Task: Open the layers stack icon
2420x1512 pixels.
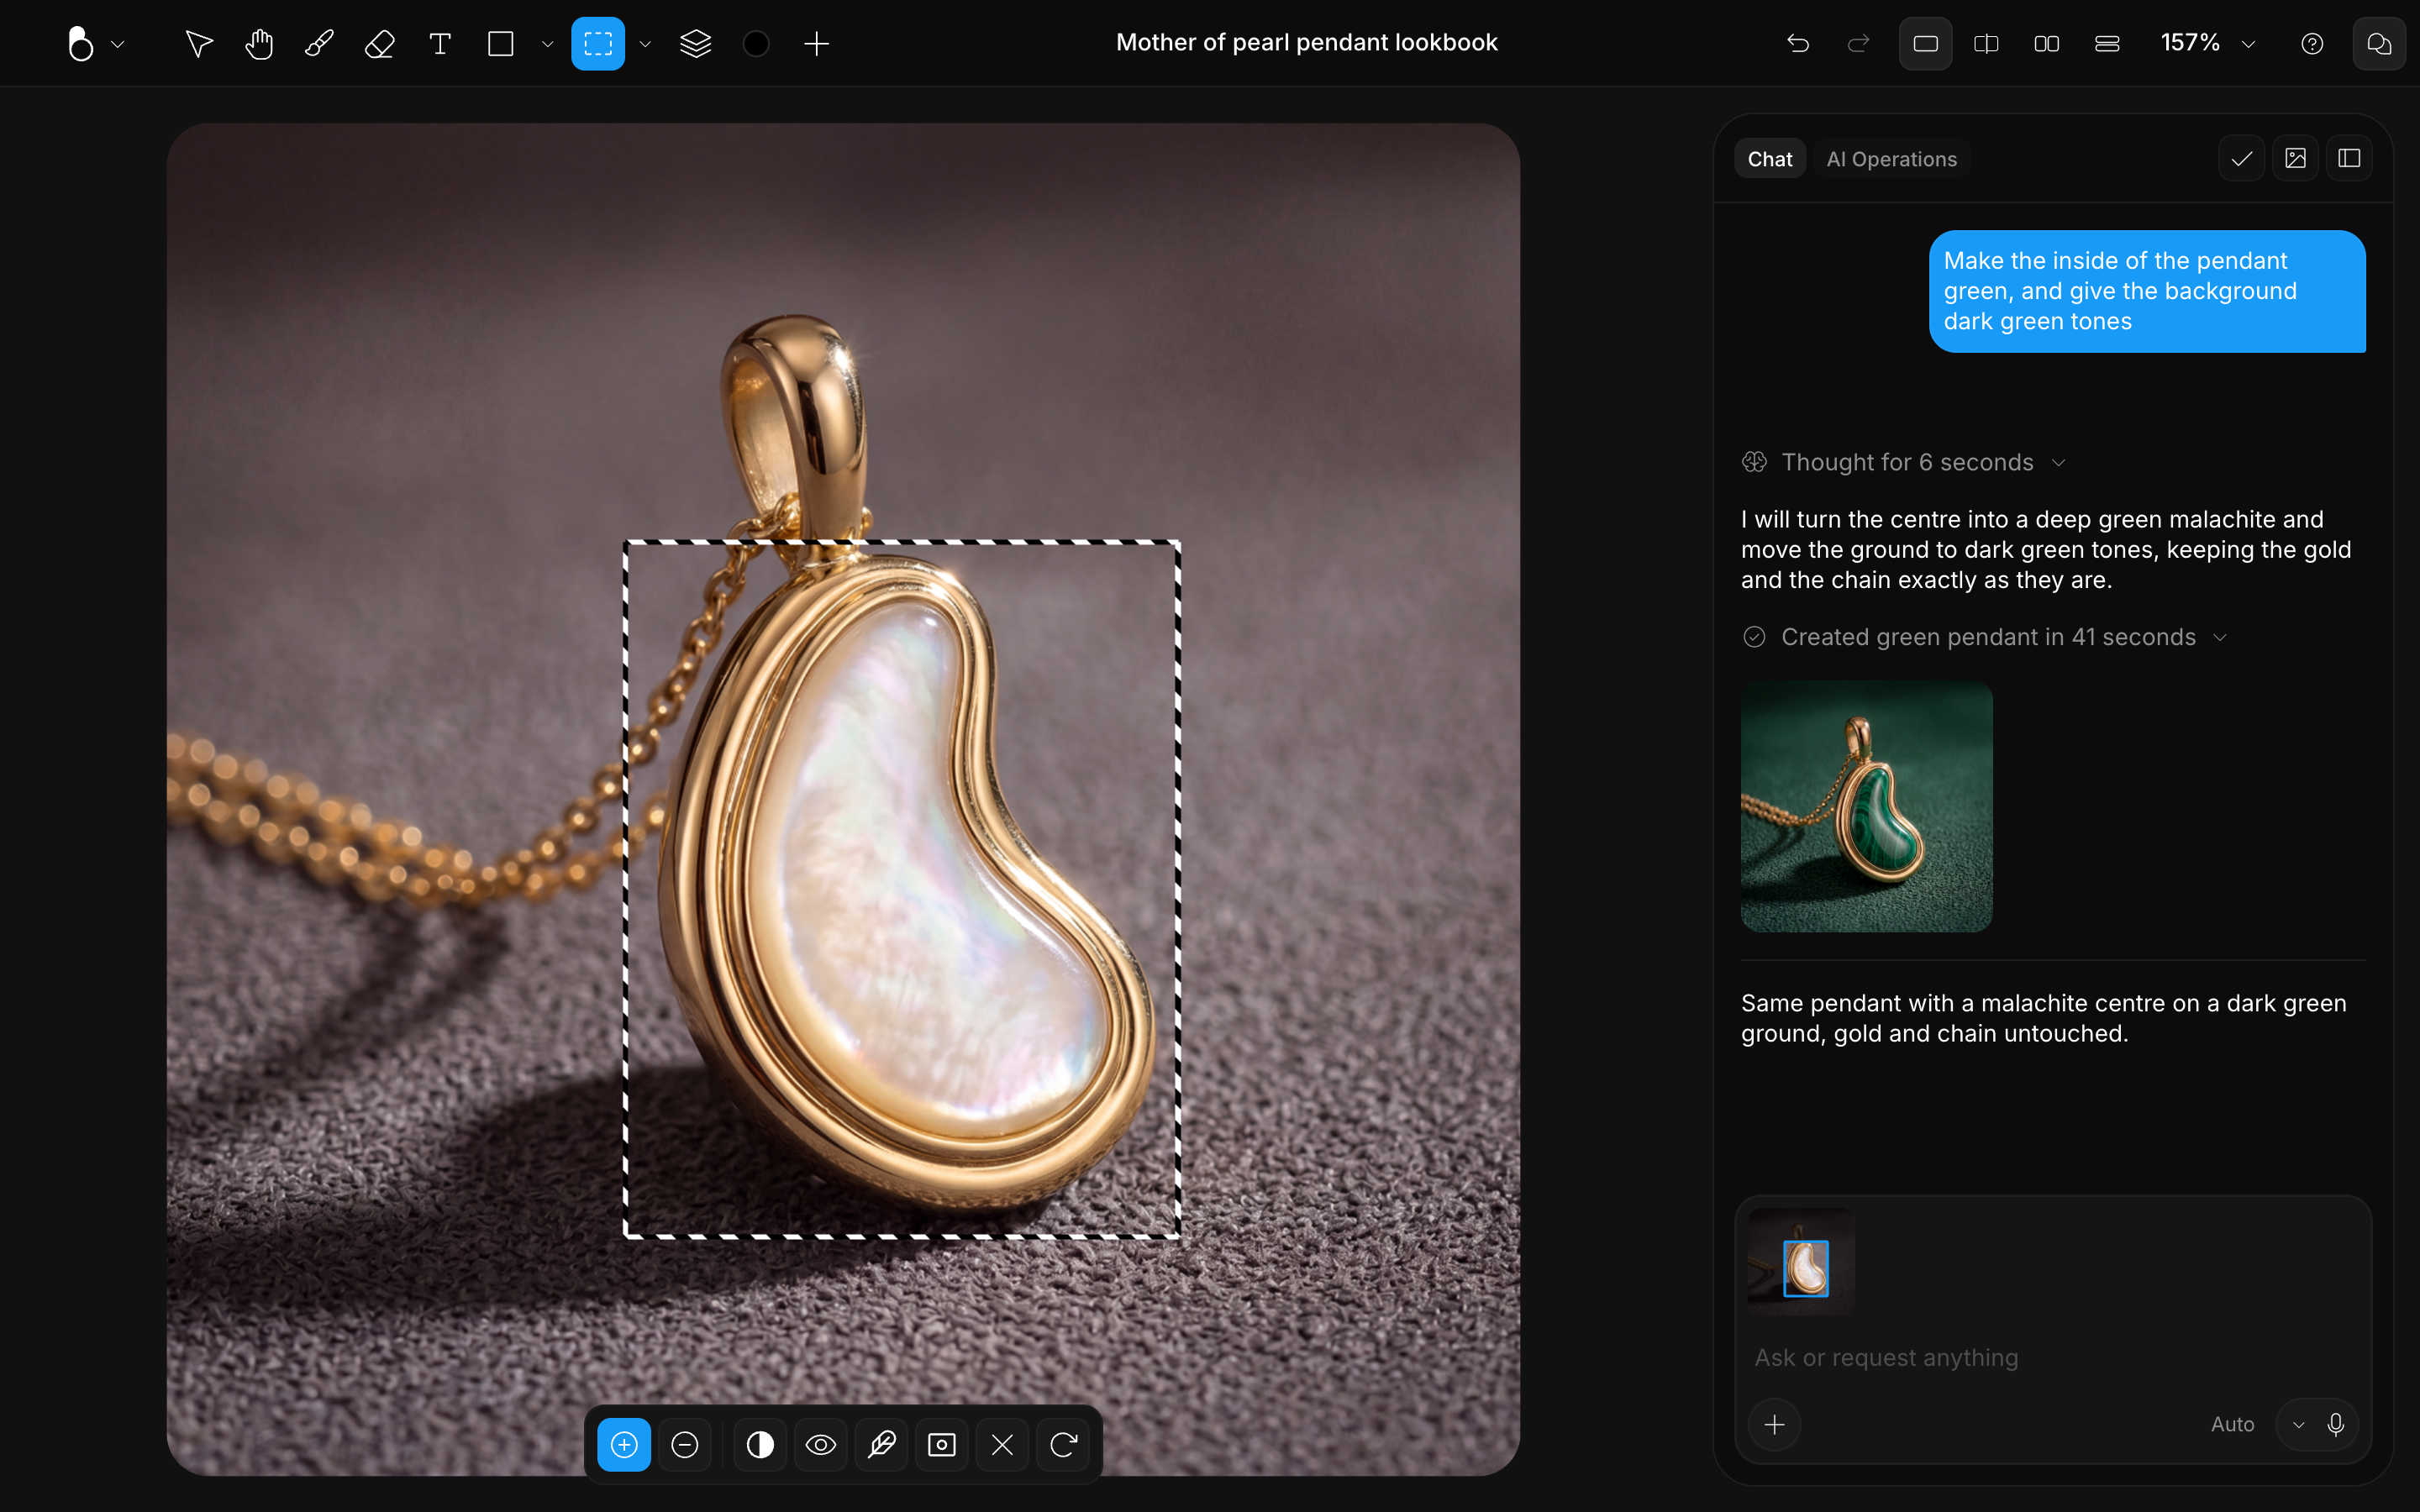Action: click(696, 43)
